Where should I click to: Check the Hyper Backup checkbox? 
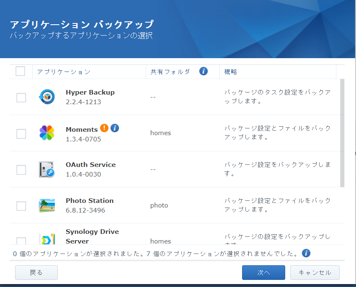tap(21, 98)
